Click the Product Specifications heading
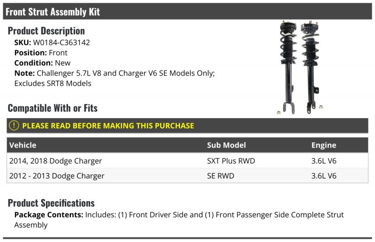 coord(51,203)
